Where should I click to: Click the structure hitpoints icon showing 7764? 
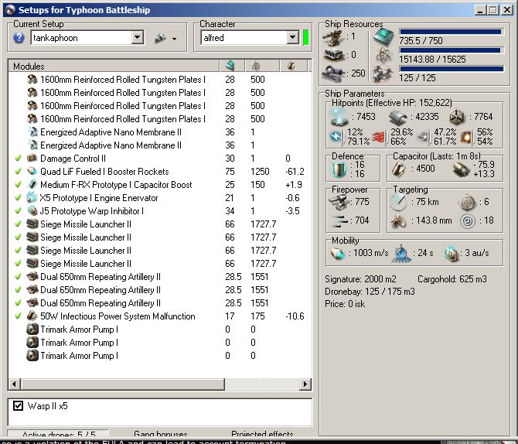tap(457, 117)
